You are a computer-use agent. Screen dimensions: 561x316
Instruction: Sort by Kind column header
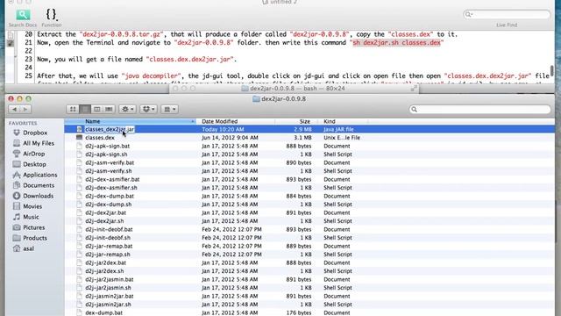pyautogui.click(x=344, y=121)
